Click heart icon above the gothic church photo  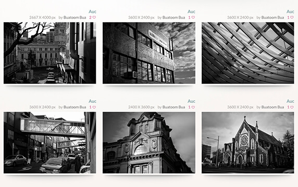292,107
